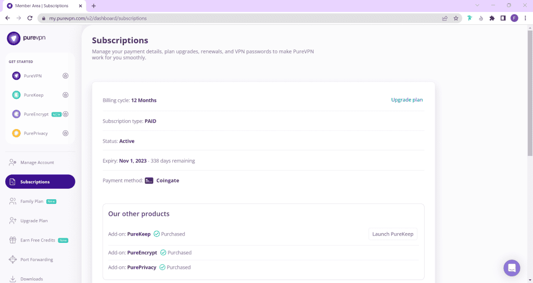Click the browser forward arrow
This screenshot has height=283, width=533.
[x=19, y=18]
